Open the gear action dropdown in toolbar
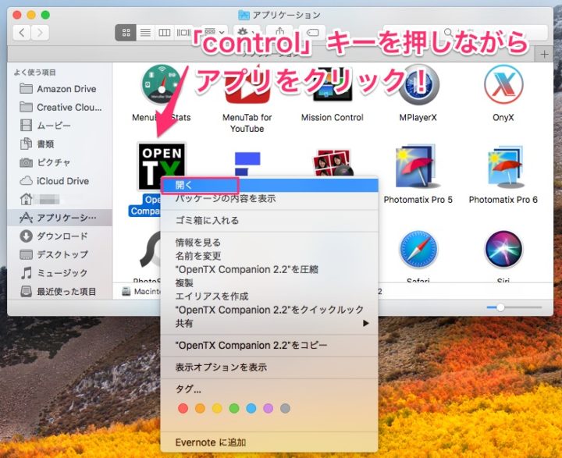The image size is (562, 458). [x=245, y=33]
